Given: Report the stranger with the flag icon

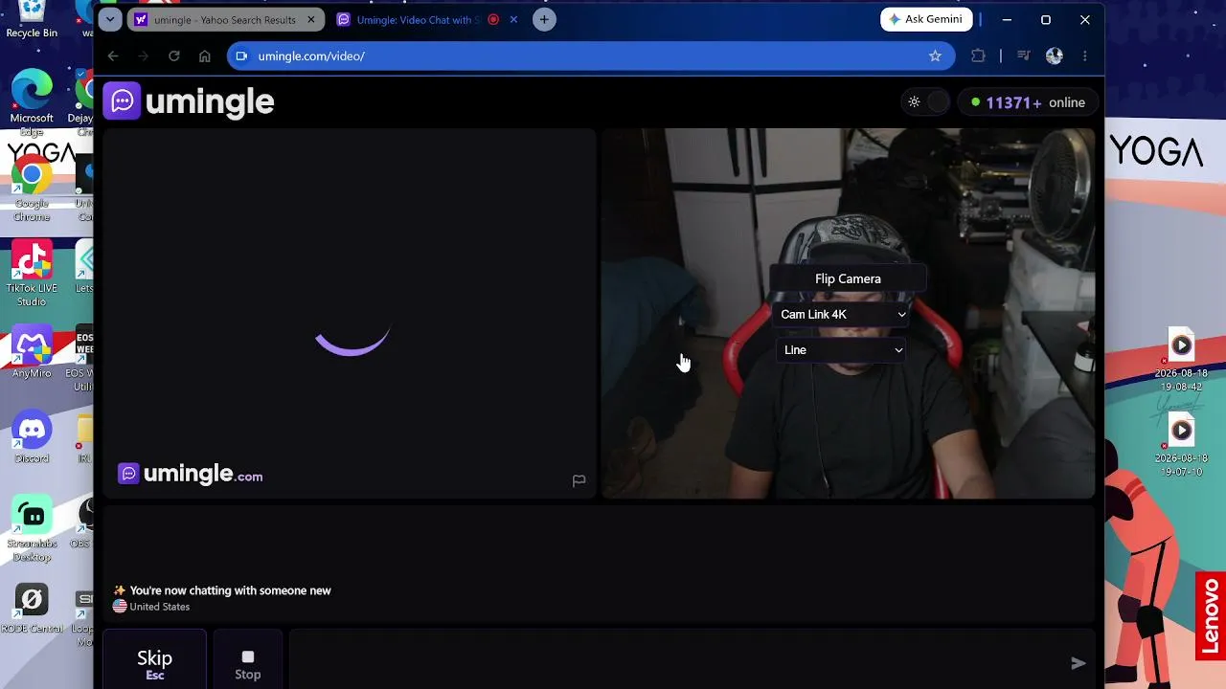Looking at the screenshot, I should pyautogui.click(x=579, y=480).
